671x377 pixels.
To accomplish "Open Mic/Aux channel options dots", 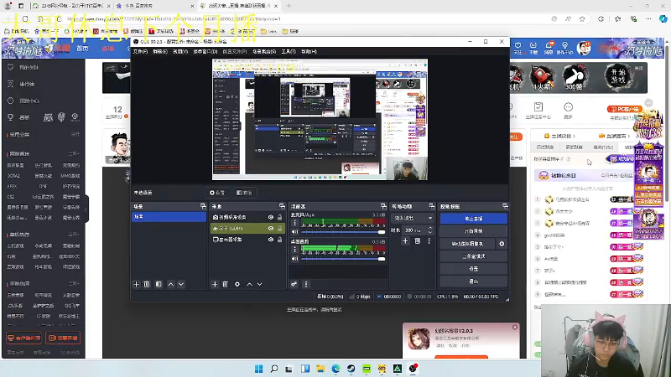I will pyautogui.click(x=294, y=223).
